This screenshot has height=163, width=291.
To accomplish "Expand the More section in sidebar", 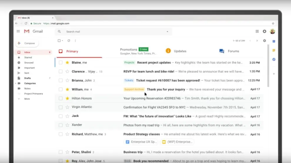I will coord(27,99).
